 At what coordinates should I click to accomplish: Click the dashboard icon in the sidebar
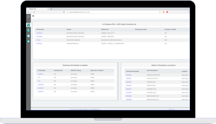pyautogui.click(x=28, y=25)
